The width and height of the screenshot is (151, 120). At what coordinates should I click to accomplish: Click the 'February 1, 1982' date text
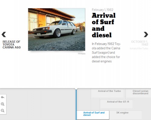pyautogui.click(x=102, y=10)
